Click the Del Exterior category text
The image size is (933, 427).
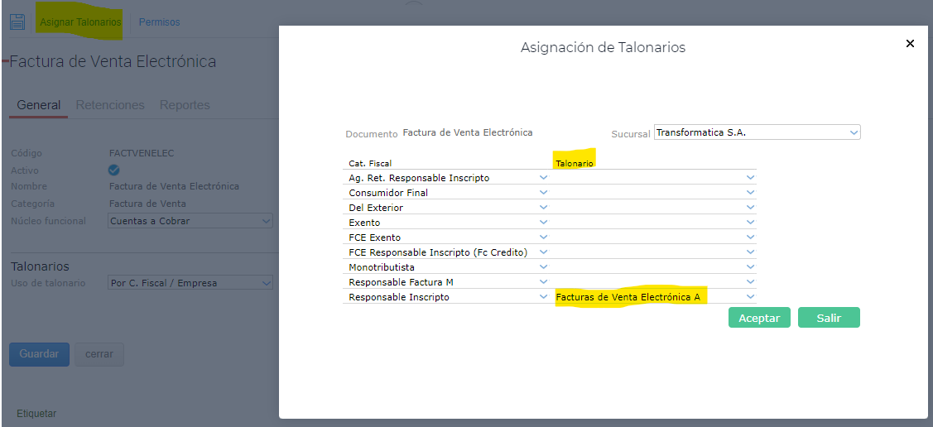pos(376,208)
